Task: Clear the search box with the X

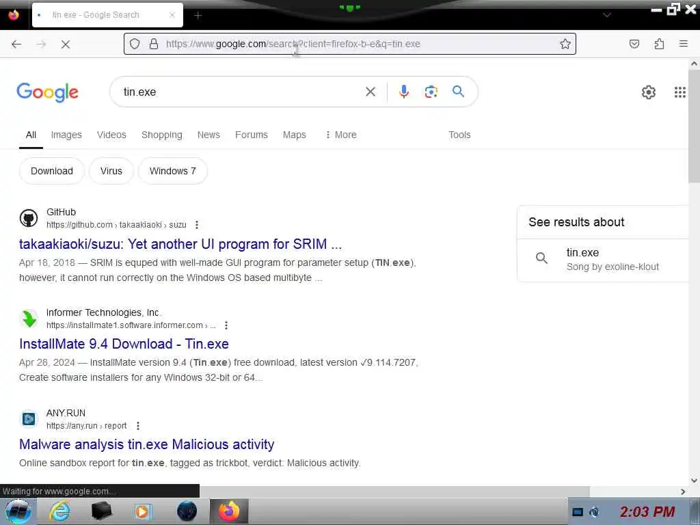Action: 370,92
